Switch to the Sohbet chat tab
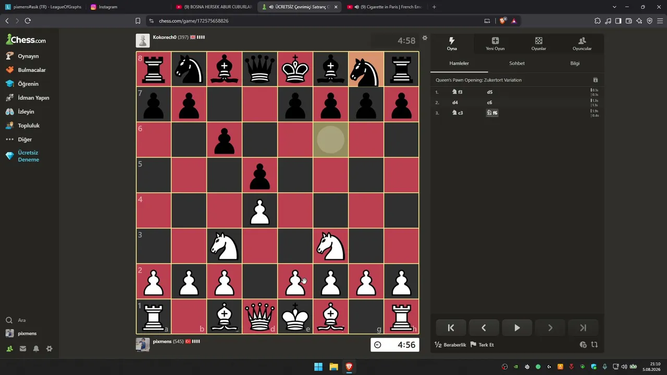Screen dimensions: 667x375 tap(517, 63)
